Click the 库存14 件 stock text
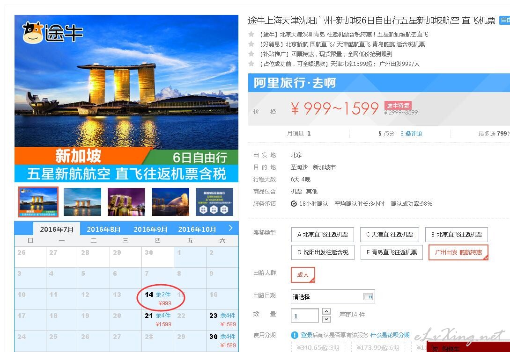Screen dimensions: 510x352 [352, 315]
